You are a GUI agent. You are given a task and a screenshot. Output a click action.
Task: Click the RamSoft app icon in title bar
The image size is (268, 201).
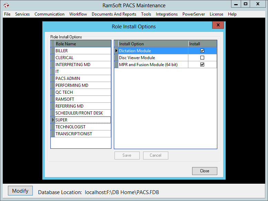tap(6, 5)
